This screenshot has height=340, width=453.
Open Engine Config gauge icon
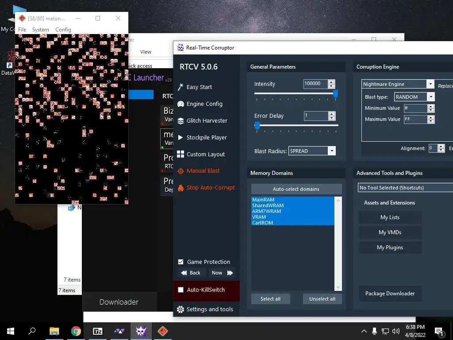click(x=180, y=104)
